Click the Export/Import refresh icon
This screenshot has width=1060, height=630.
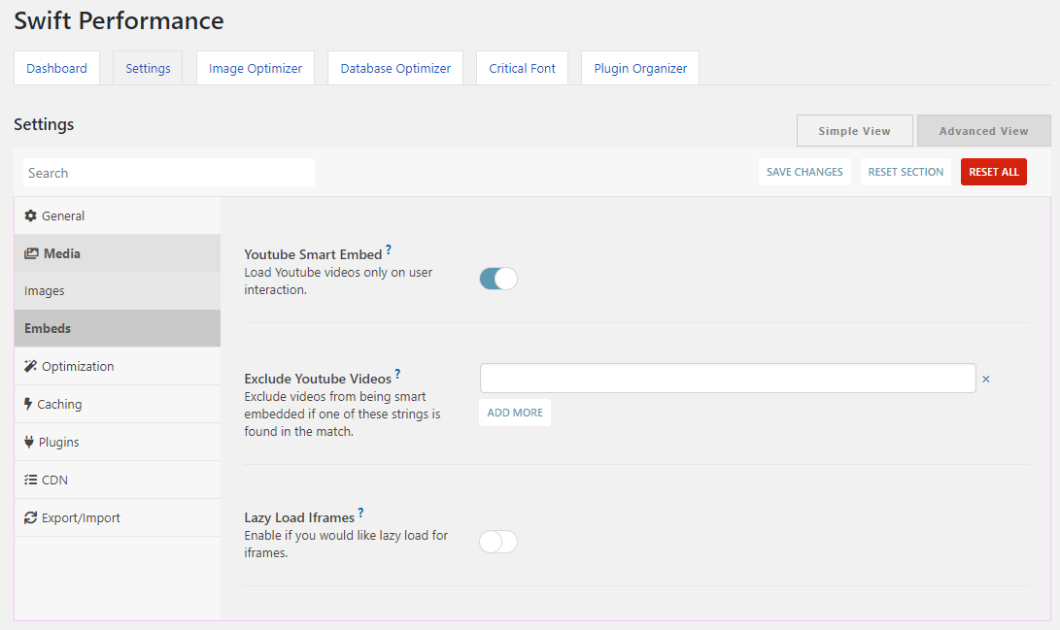pyautogui.click(x=30, y=517)
